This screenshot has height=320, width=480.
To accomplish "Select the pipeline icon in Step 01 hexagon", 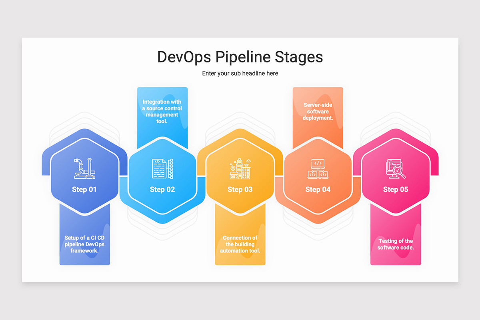I will (x=84, y=168).
